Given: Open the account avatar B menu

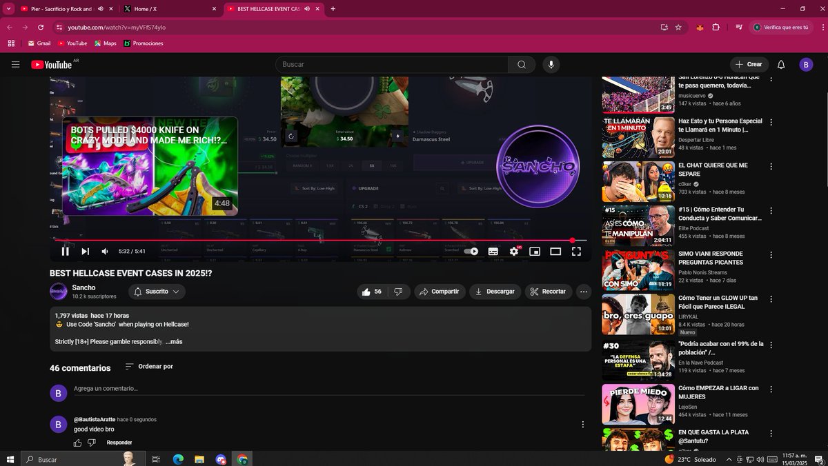Looking at the screenshot, I should 806,64.
